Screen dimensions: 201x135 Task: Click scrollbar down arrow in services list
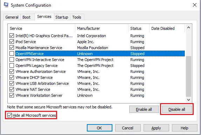[x=188, y=100]
